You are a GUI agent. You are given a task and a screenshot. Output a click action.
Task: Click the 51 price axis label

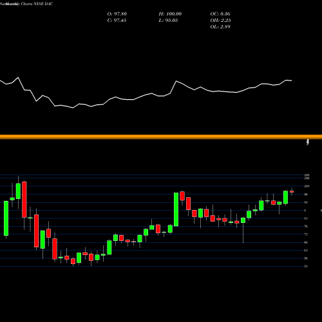[x=306, y=267]
